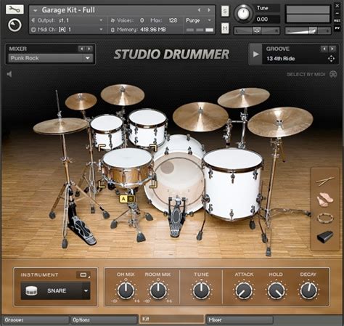Image resolution: width=344 pixels, height=326 pixels.
Task: Go to previous groove
Action: coord(324,49)
